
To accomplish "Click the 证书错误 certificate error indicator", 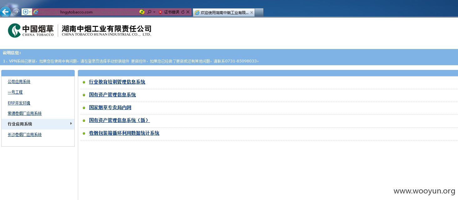I will (x=169, y=12).
